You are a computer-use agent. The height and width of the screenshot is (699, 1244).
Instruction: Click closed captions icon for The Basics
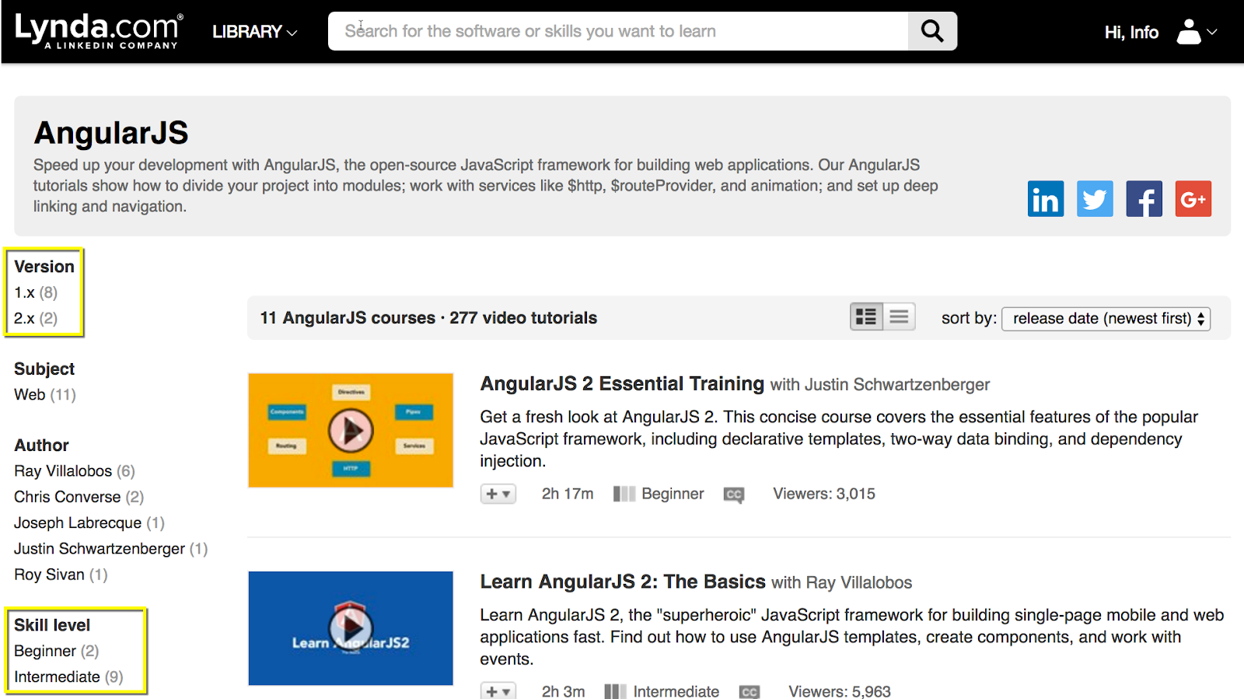[x=750, y=691]
